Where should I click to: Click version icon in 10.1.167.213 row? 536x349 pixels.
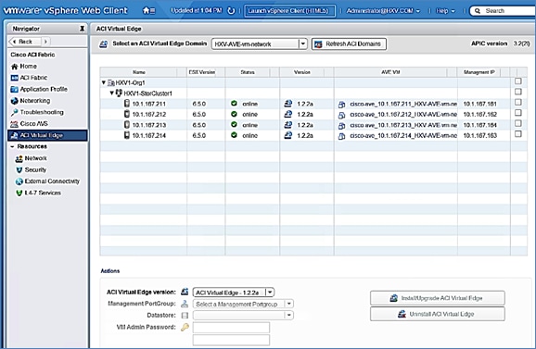coord(288,125)
